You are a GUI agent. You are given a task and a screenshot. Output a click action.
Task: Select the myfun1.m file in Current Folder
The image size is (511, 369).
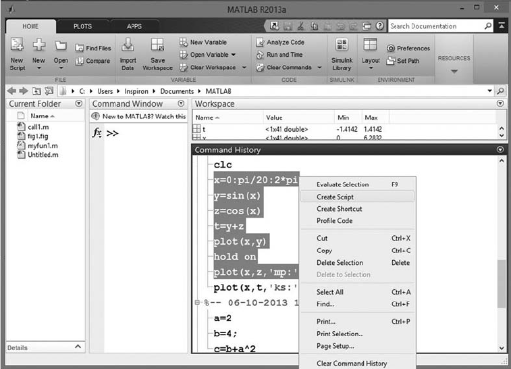43,146
